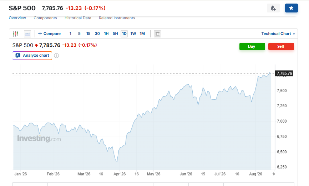This screenshot has width=309, height=186.
Task: Click the red Sell button
Action: click(281, 46)
